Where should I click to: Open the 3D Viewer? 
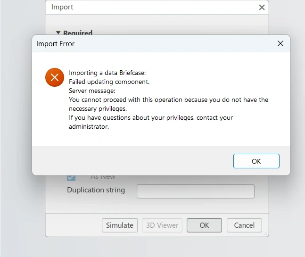coord(162,225)
